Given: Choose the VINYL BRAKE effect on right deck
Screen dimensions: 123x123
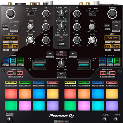Looking at the screenshot, I should coord(110,61).
